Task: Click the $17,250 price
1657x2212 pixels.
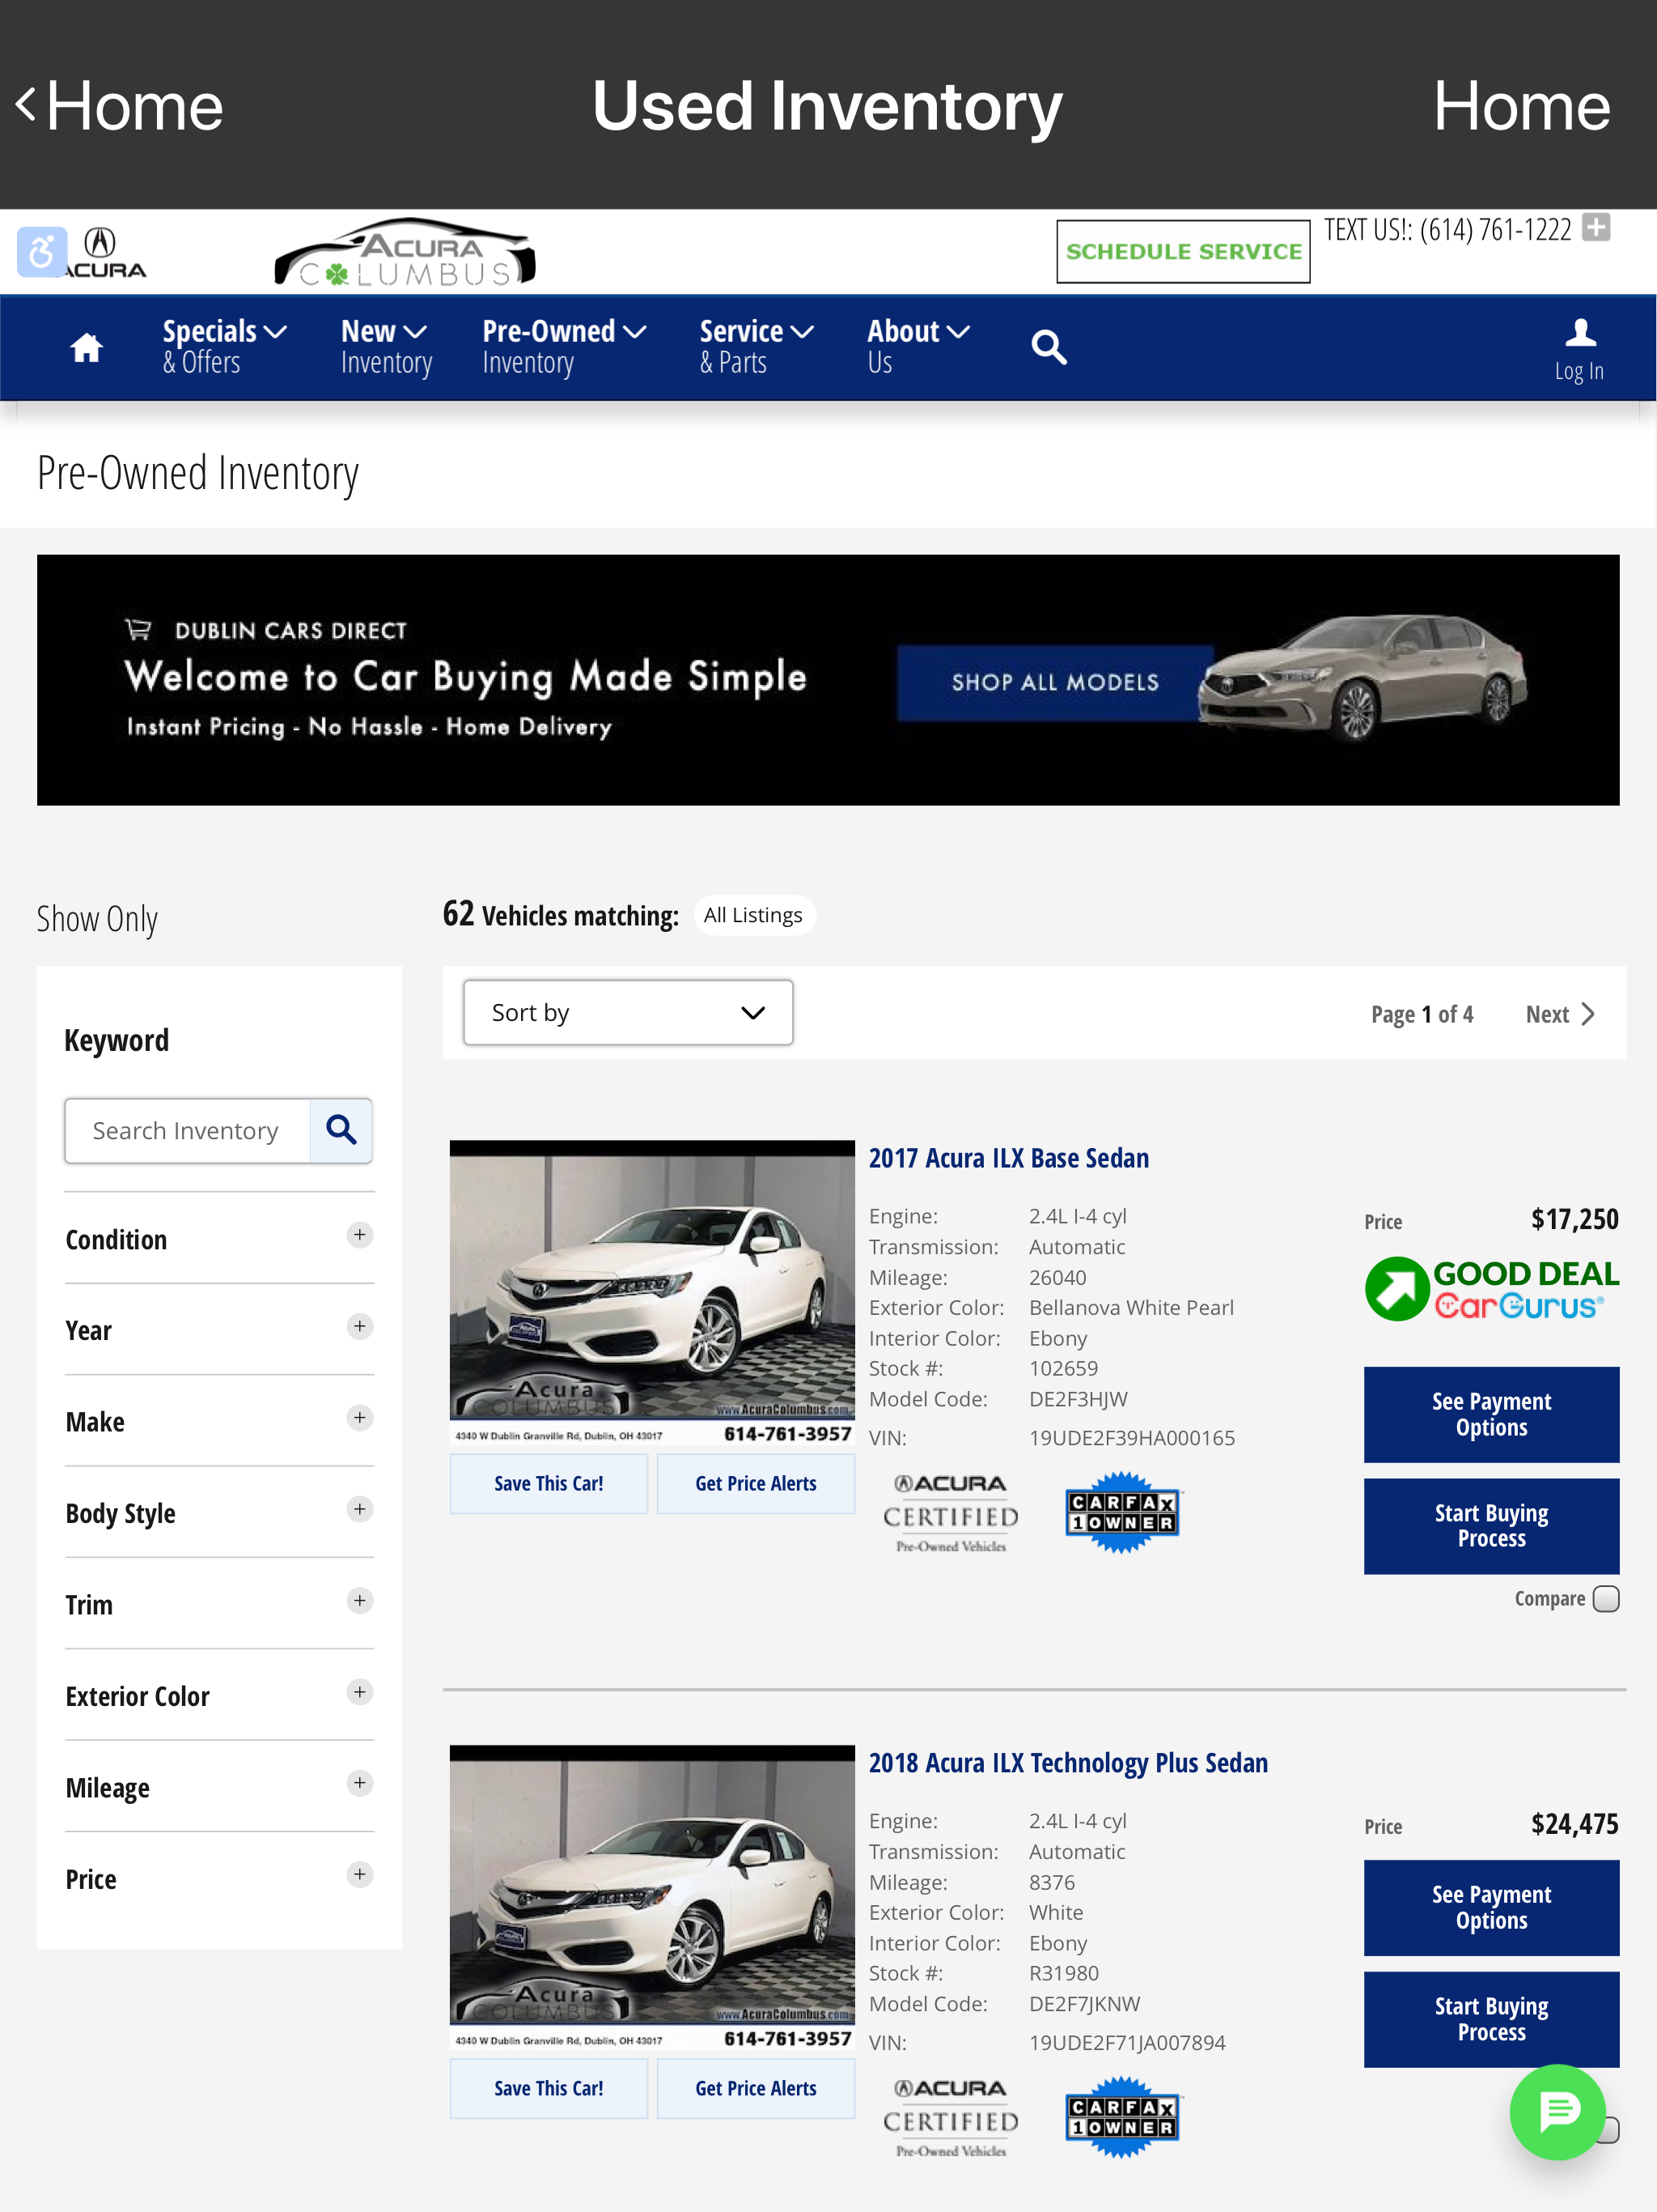Action: coord(1574,1219)
